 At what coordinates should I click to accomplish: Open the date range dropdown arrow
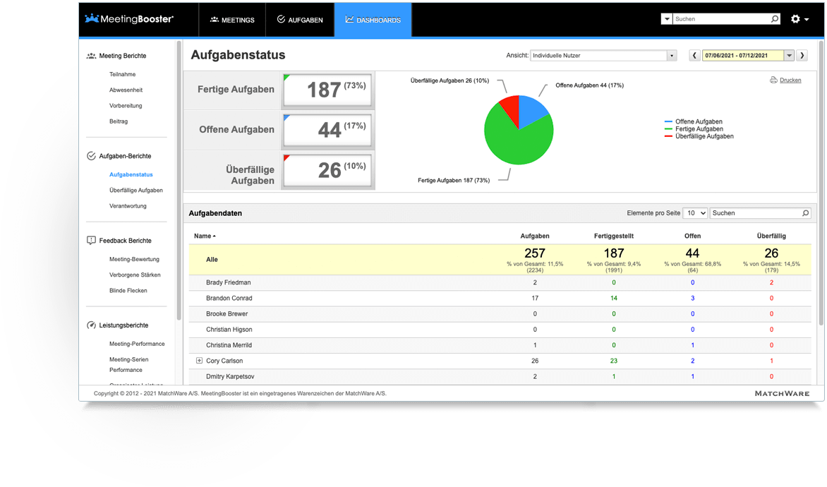(x=789, y=55)
